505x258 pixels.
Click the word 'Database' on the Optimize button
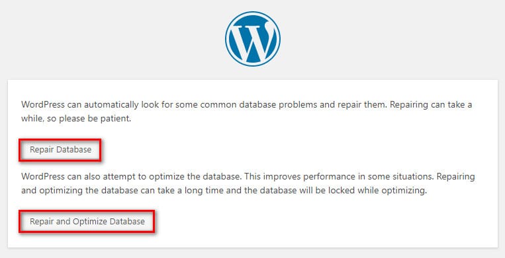(x=127, y=222)
